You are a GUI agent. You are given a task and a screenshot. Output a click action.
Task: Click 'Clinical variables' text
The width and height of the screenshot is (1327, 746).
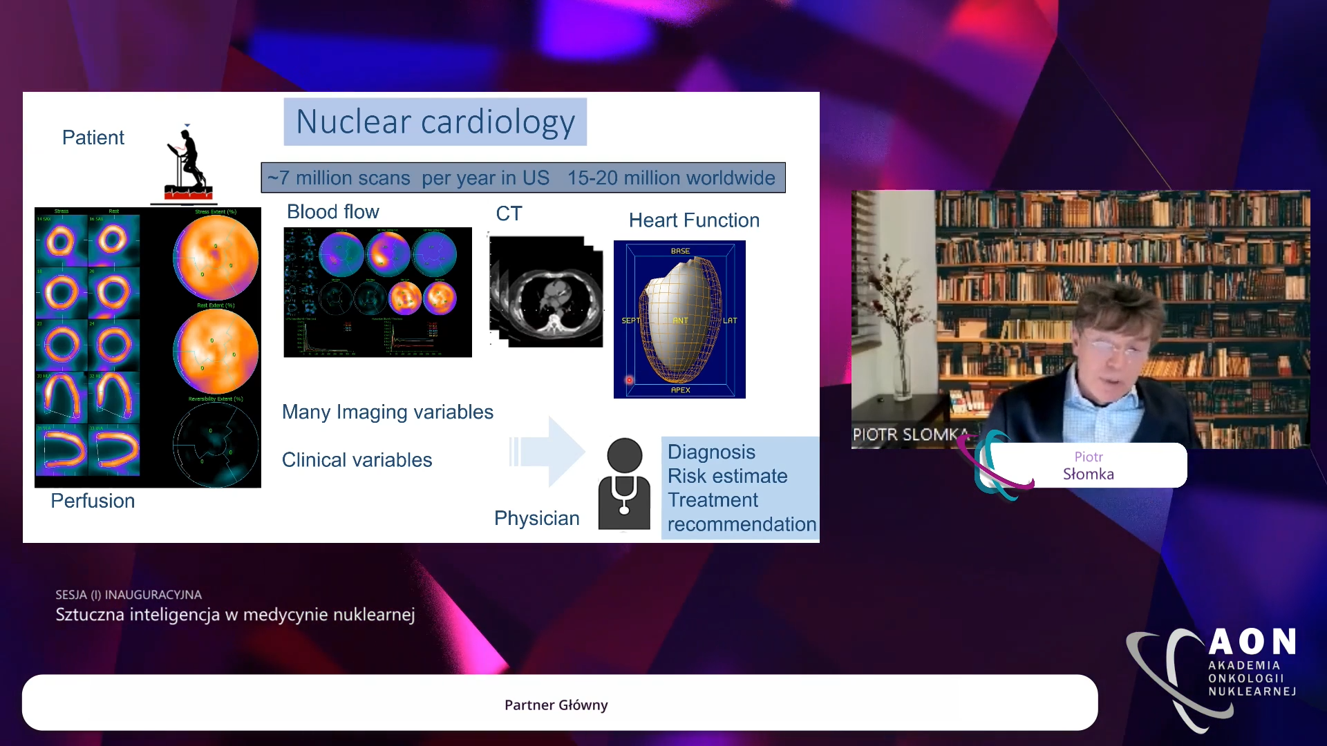(357, 460)
